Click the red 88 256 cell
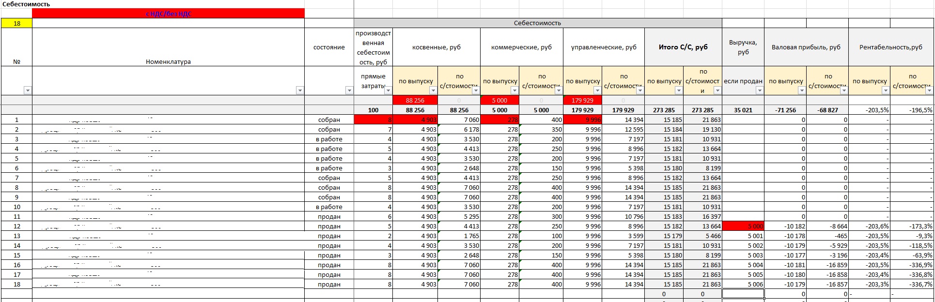Image resolution: width=935 pixels, height=302 pixels. 415,100
